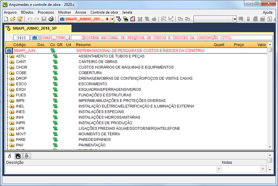Open the Janela menu
Image resolution: width=278 pixels, height=186 pixels.
[x=127, y=12]
